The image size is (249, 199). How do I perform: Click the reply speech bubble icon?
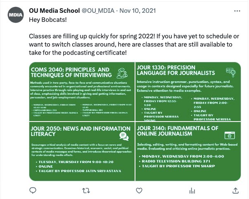pyautogui.click(x=33, y=190)
